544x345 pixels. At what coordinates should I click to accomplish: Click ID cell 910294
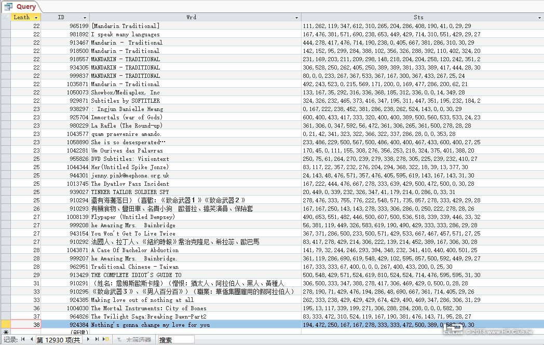click(65, 200)
